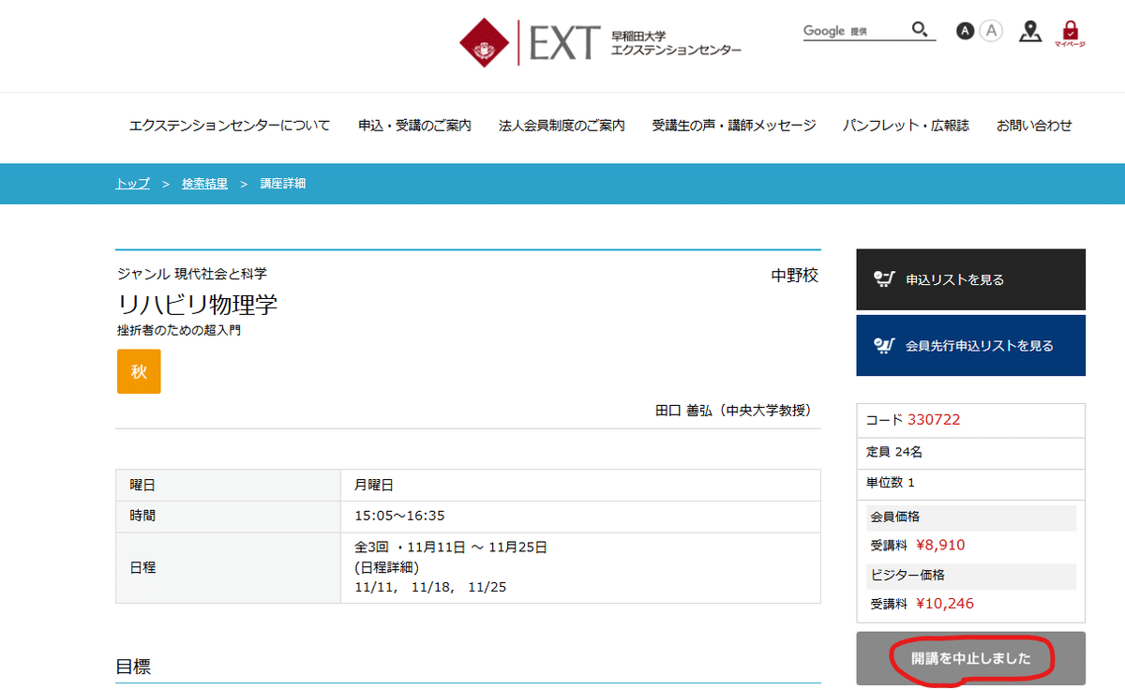Open the access map pin icon
1125x690 pixels.
(x=1031, y=31)
